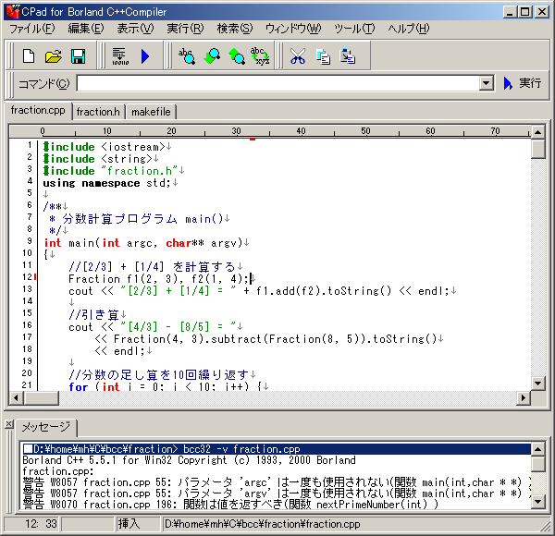Paste from clipboard icon

tap(347, 56)
